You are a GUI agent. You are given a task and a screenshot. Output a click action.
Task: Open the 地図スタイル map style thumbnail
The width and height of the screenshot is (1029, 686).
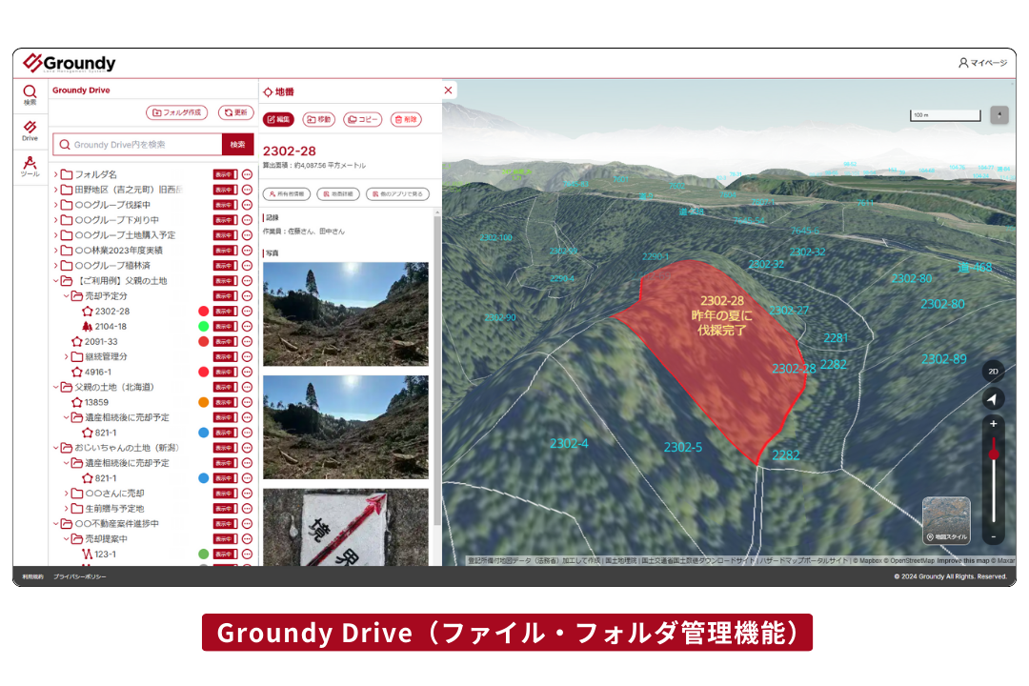(946, 520)
